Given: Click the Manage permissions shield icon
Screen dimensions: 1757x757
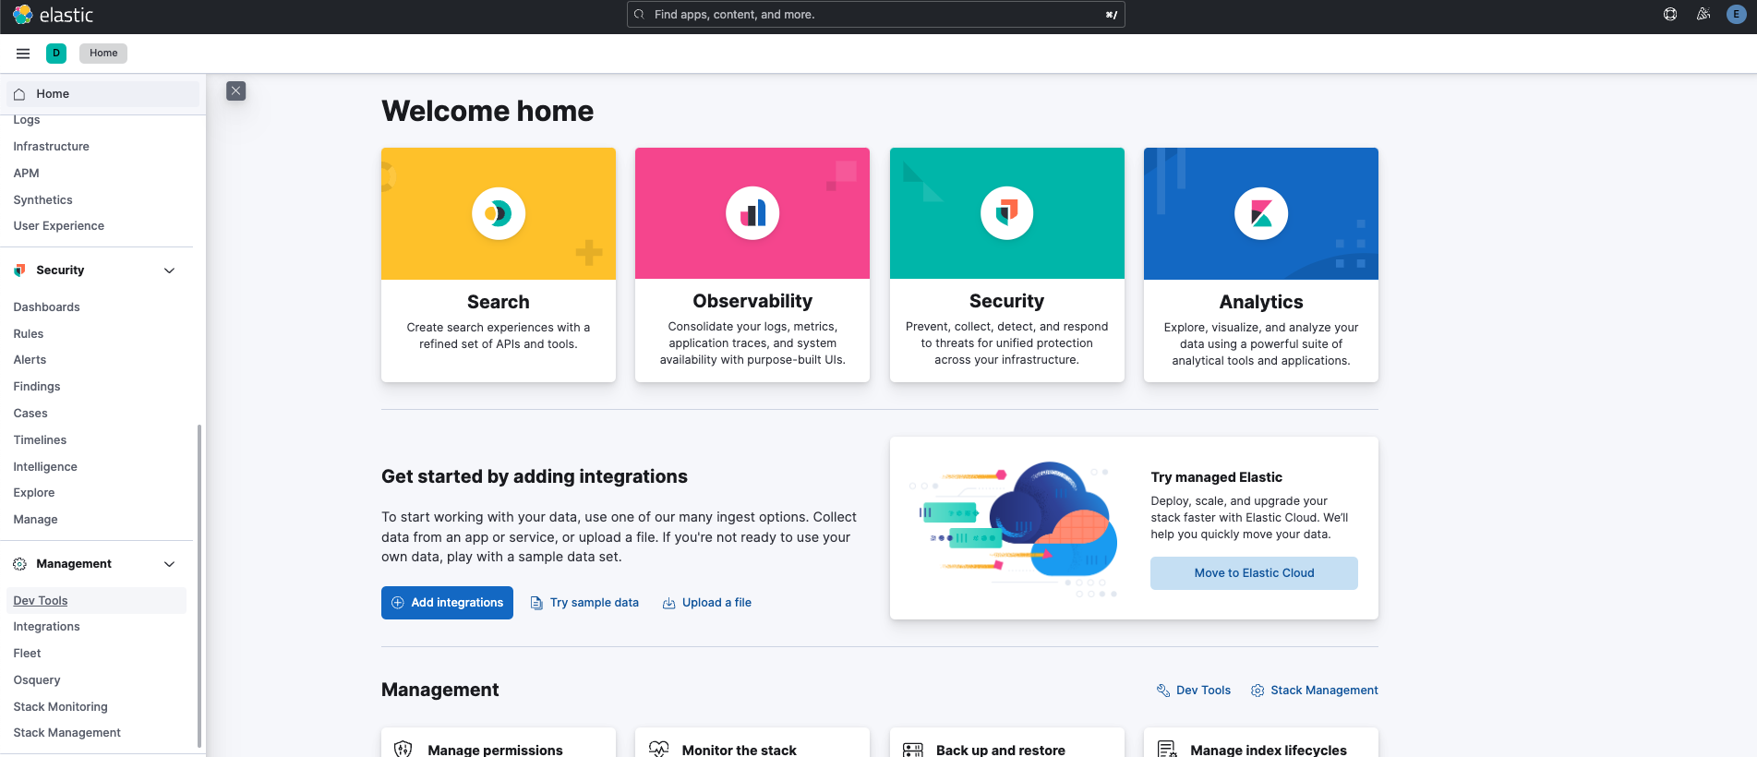Looking at the screenshot, I should click(x=403, y=749).
